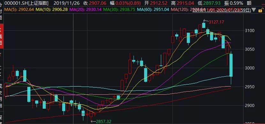Expand the date range dropdown triangle
The height and width of the screenshot is (124, 265).
pyautogui.click(x=254, y=10)
